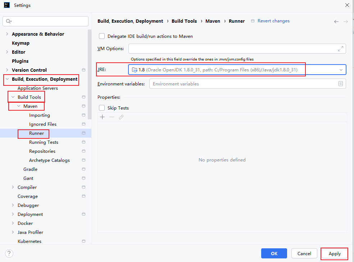Toggle the Skip Tests checkbox
Viewport: 354px width, 262px height.
pyautogui.click(x=102, y=108)
